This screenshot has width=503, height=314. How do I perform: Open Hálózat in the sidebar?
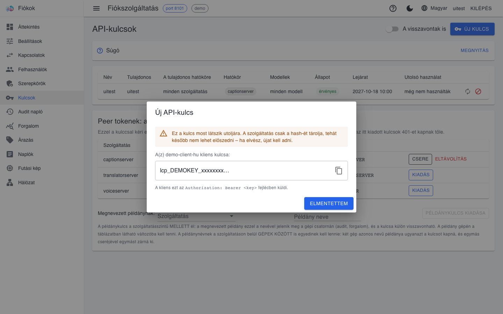click(x=42, y=182)
